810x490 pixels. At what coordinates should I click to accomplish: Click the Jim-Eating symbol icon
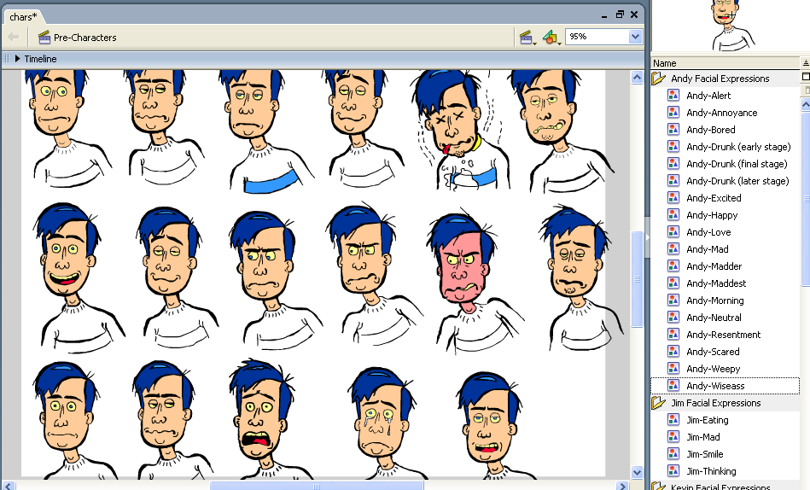click(673, 420)
